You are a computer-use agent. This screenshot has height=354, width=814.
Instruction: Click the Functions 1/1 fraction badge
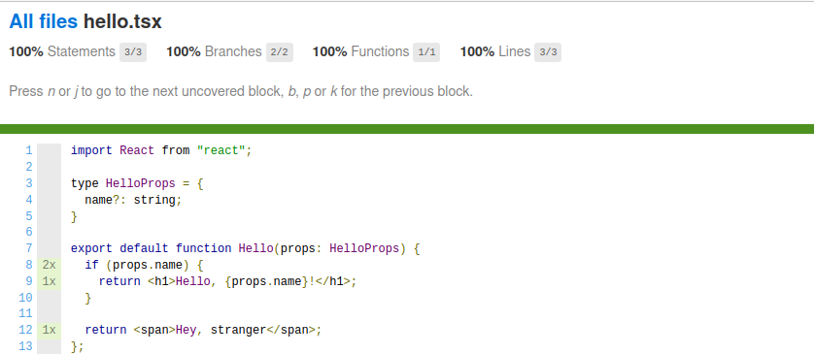click(x=426, y=52)
